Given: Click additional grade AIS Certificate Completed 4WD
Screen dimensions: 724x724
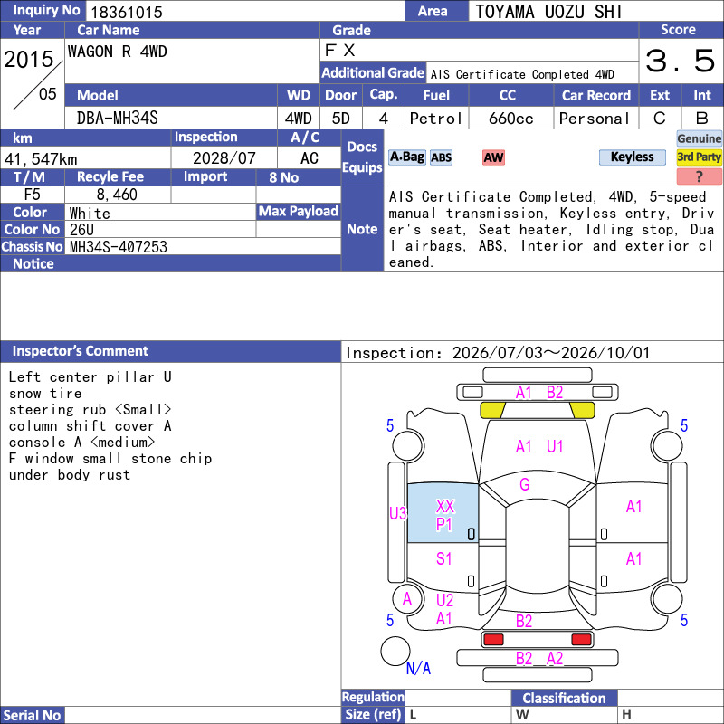Looking at the screenshot, I should 522,74.
